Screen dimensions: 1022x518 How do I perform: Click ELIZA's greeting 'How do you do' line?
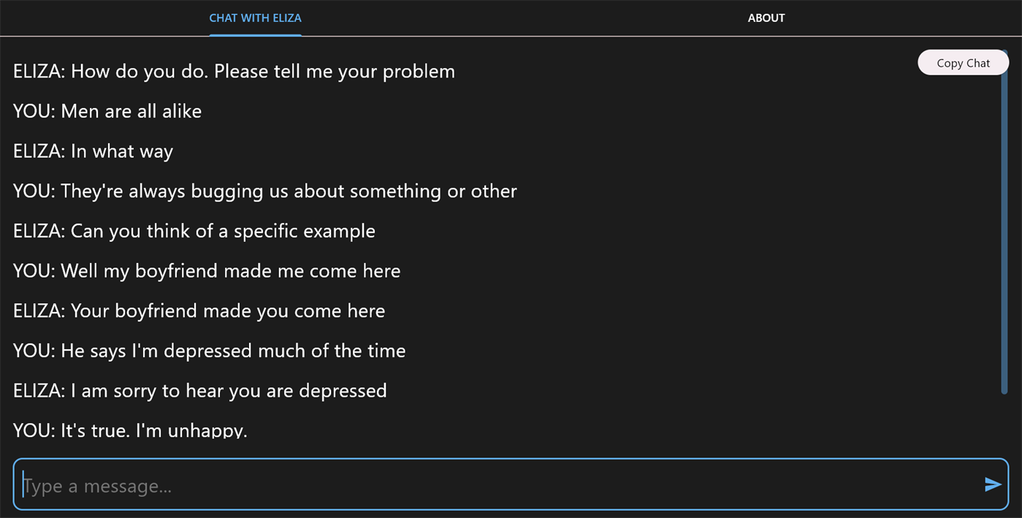click(x=234, y=72)
